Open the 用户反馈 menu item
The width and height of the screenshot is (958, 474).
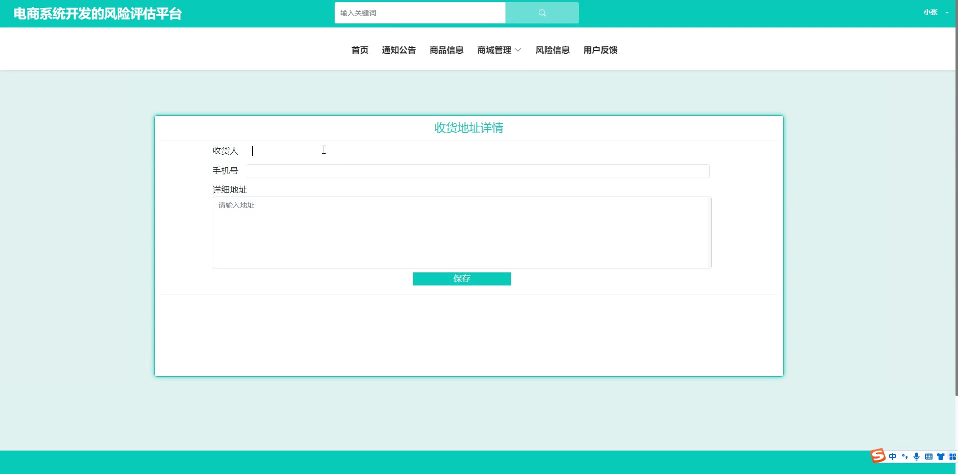[600, 50]
